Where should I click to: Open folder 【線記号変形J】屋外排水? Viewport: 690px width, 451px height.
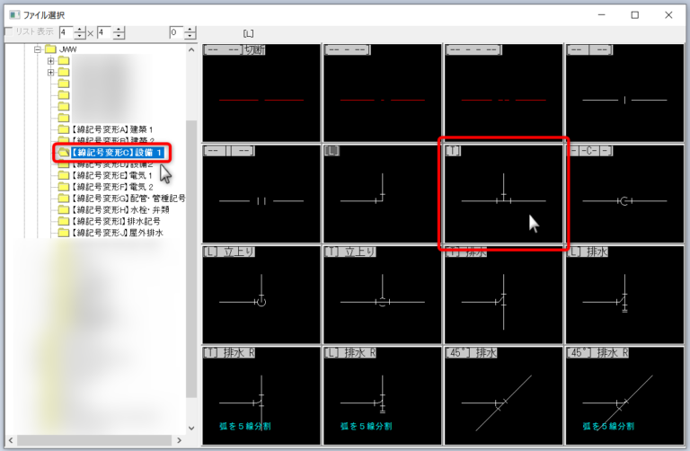click(117, 233)
